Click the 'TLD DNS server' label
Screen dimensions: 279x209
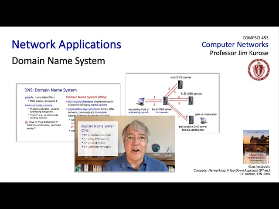tap(191, 94)
